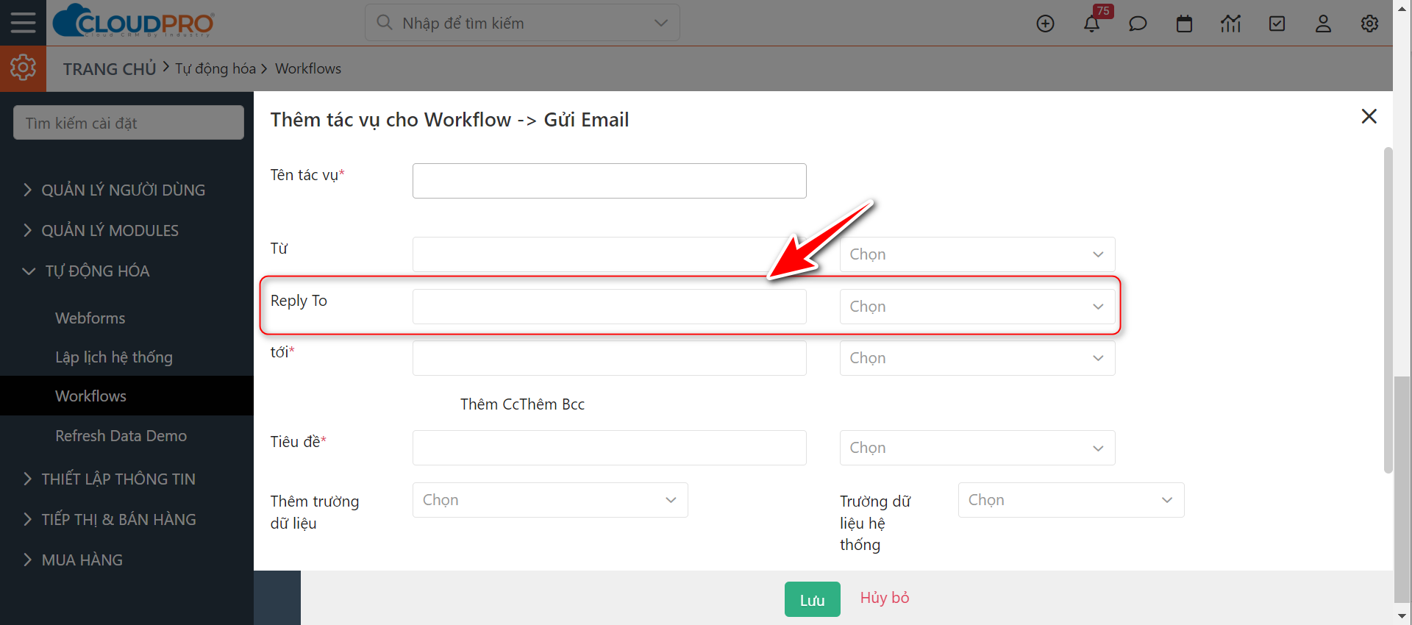Focus the Tên tác vụ input field
This screenshot has width=1412, height=625.
(x=610, y=181)
